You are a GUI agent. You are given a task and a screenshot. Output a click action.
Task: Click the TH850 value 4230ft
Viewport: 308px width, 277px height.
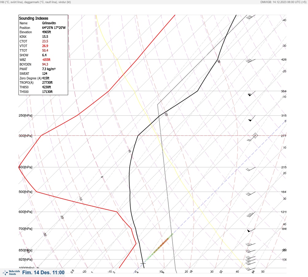47,87
